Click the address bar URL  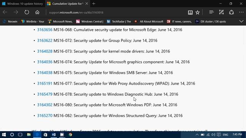(76, 13)
